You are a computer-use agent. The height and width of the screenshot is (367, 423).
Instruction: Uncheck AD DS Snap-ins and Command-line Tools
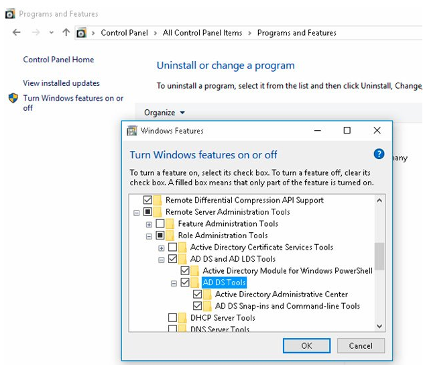197,306
